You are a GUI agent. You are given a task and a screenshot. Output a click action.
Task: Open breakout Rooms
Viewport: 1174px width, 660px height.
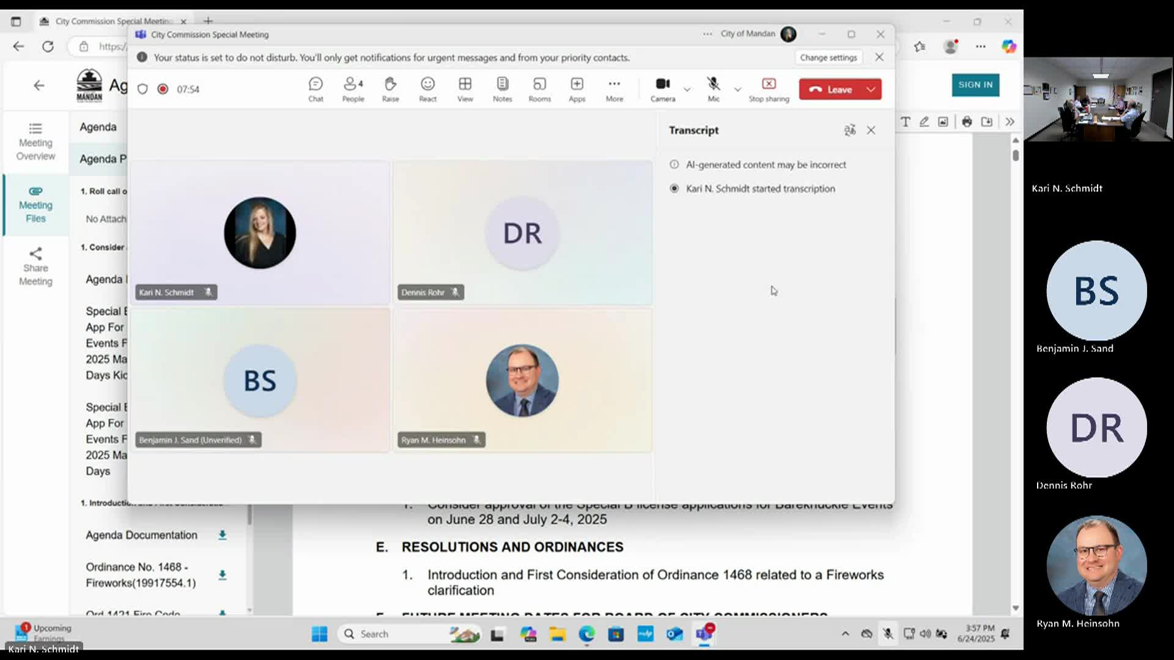click(539, 89)
